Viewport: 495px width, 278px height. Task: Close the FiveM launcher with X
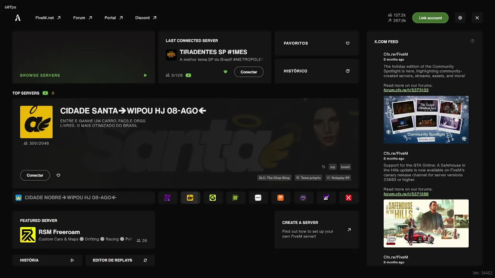click(x=477, y=18)
